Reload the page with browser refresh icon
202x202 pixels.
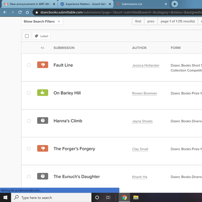click(20, 12)
